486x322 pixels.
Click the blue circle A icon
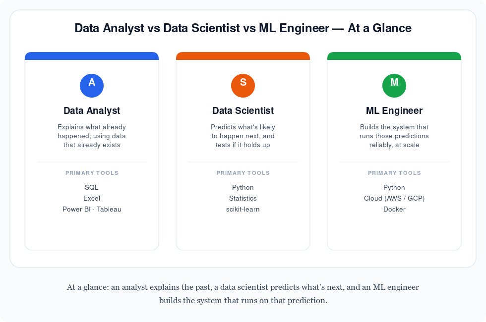tap(92, 86)
